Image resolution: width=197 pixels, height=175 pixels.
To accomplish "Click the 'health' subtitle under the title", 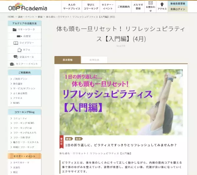I will (x=121, y=46).
